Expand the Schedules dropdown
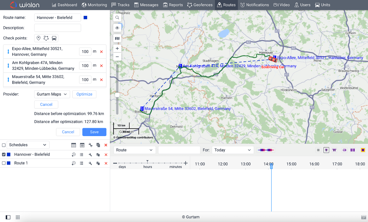Screen dimensions: 368x222 [28, 145]
